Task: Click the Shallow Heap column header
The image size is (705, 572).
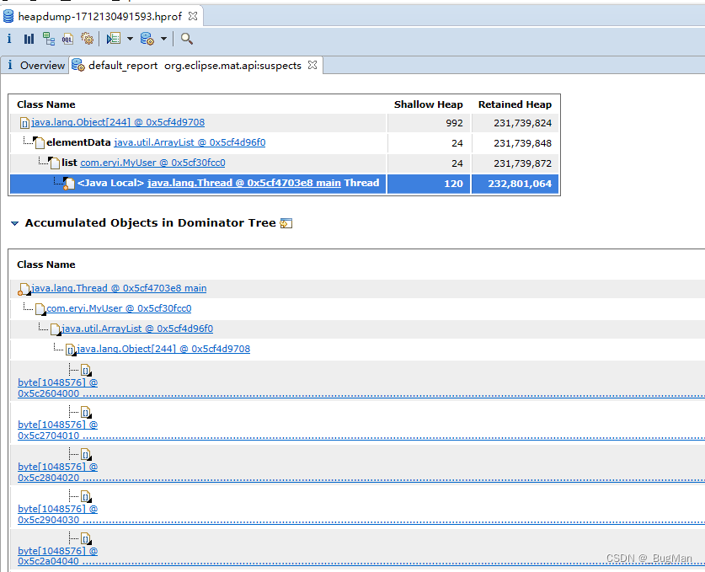Action: click(429, 104)
